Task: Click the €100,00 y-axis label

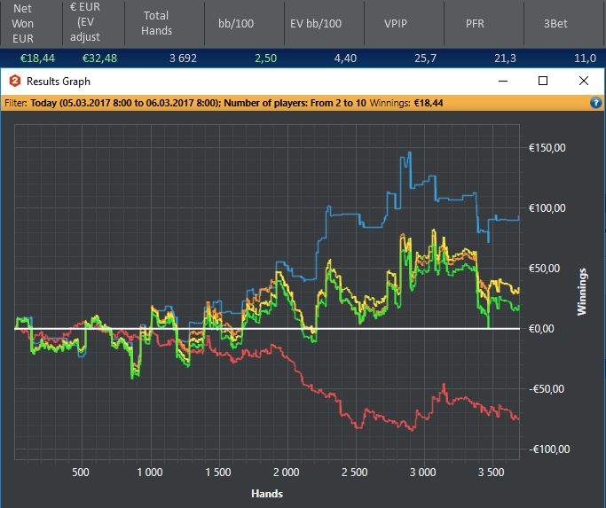Action: (x=547, y=208)
